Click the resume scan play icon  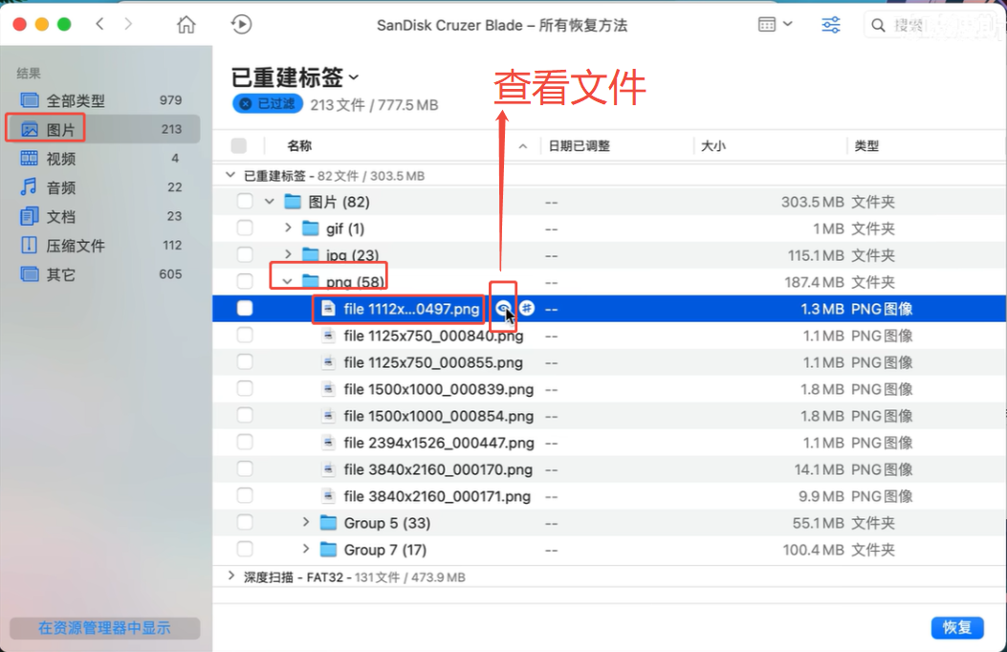(x=242, y=25)
